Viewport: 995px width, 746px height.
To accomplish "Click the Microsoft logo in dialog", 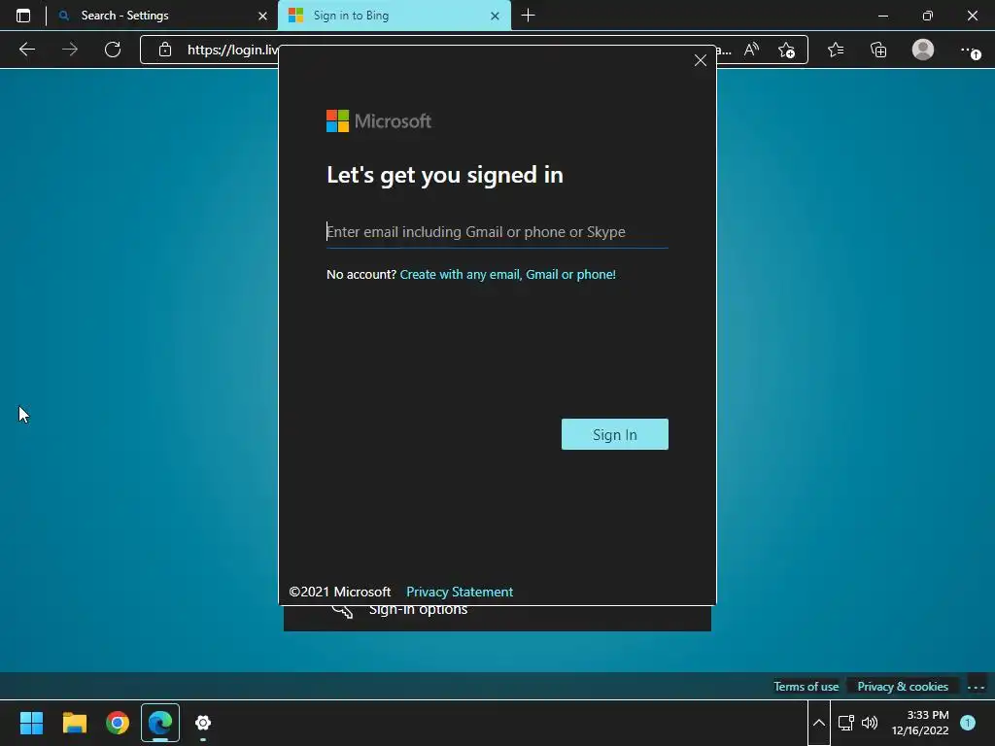I will point(379,121).
